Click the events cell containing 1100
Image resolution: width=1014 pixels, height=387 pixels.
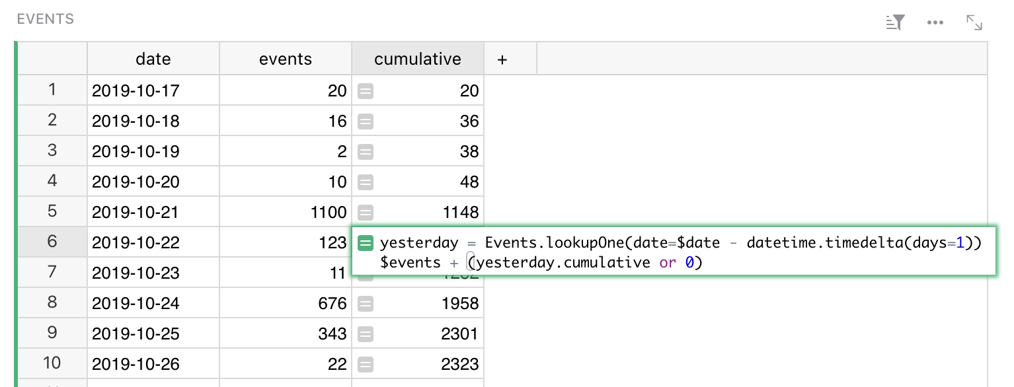click(x=285, y=212)
